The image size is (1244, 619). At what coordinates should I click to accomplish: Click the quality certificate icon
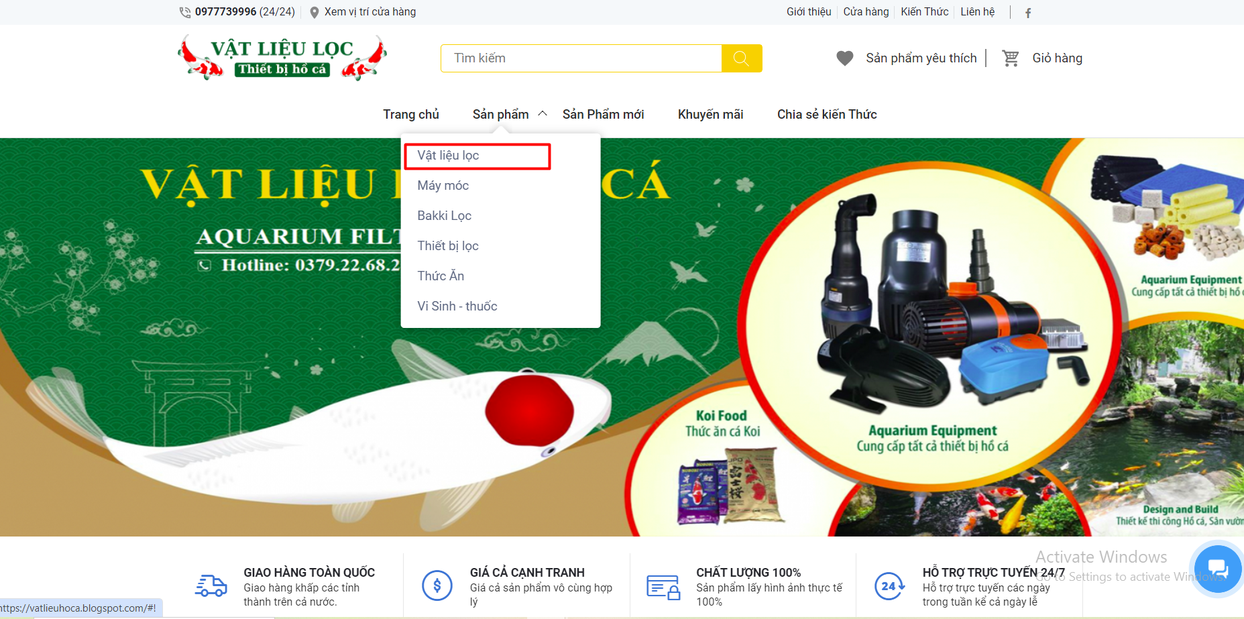point(663,587)
